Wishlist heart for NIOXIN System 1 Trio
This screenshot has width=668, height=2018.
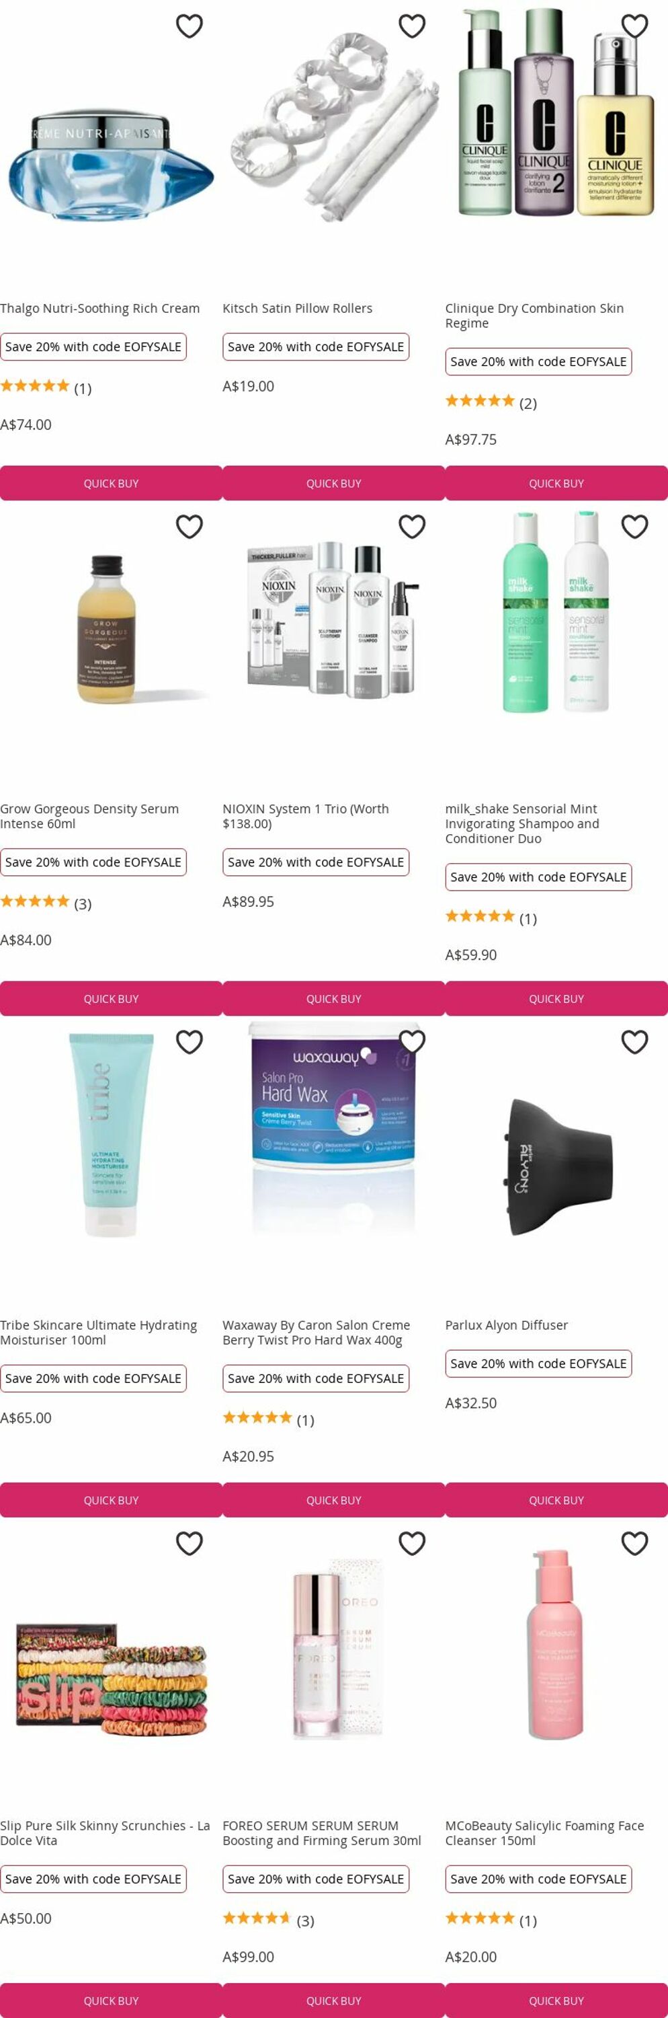pos(412,527)
